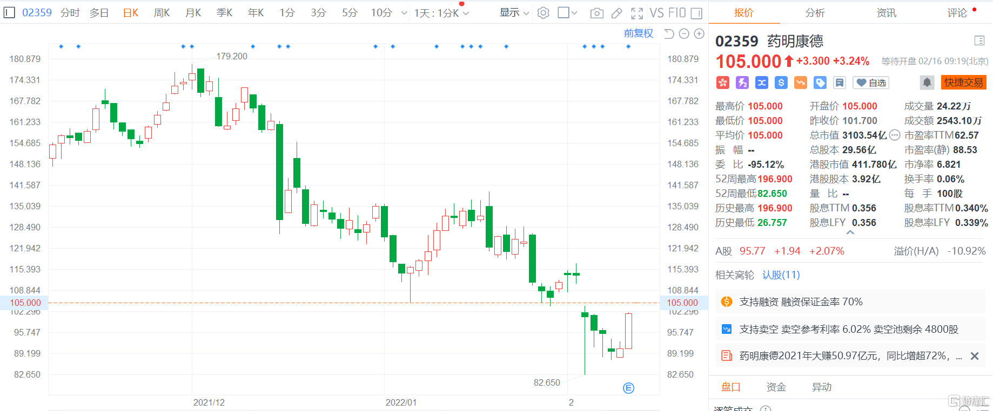Screen dimensions: 993x411
Task: Toggle 自选 watchlist favorite
Action: [871, 83]
